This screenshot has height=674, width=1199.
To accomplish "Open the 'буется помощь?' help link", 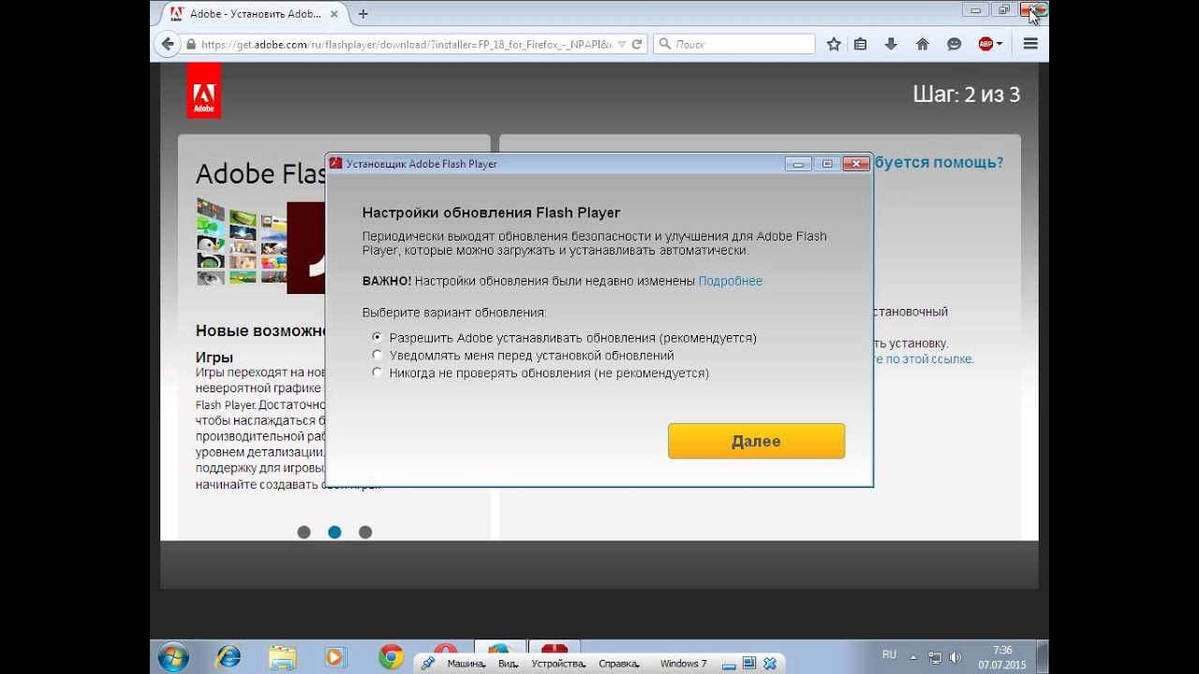I will pyautogui.click(x=939, y=162).
